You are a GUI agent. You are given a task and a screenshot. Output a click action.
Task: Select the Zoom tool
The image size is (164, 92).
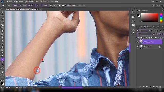2,75
